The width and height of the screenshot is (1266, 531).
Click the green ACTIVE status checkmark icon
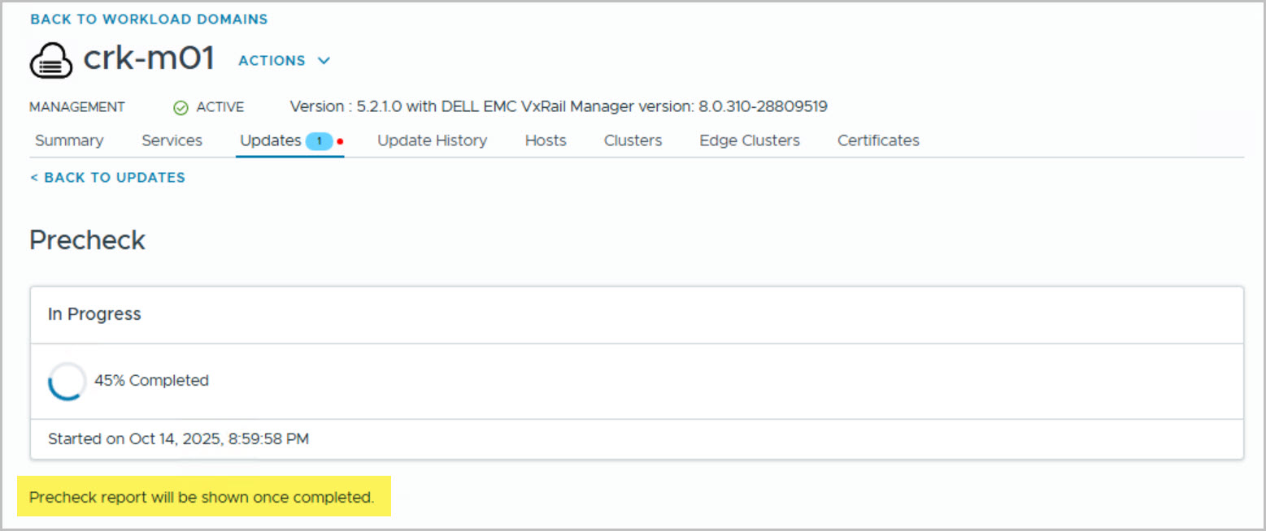point(181,107)
